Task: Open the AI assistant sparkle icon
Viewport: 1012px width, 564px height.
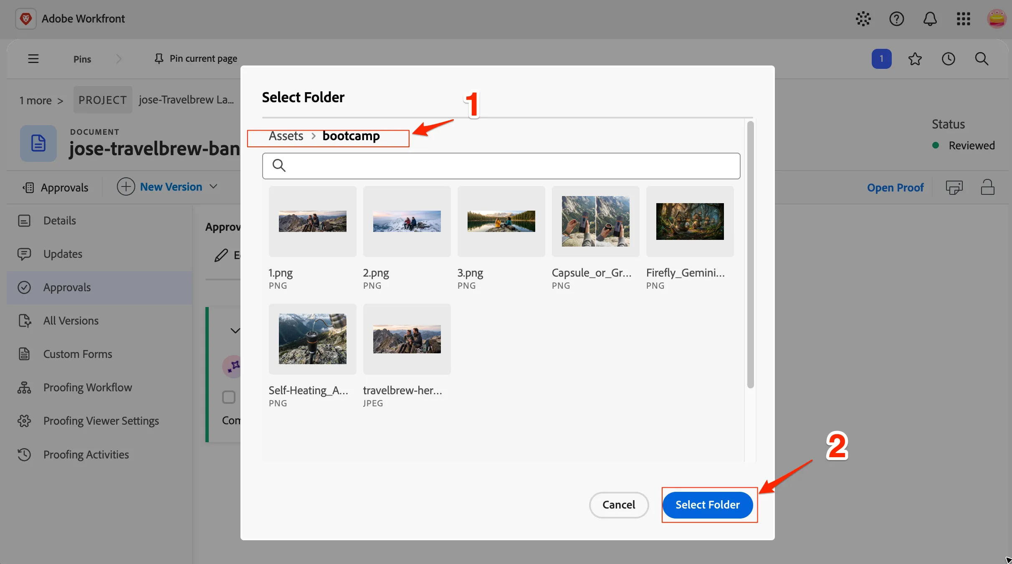Action: [x=863, y=19]
